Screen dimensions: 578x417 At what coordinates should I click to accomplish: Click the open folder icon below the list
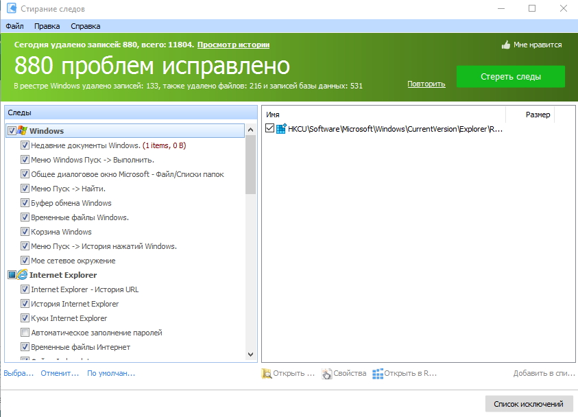point(267,374)
